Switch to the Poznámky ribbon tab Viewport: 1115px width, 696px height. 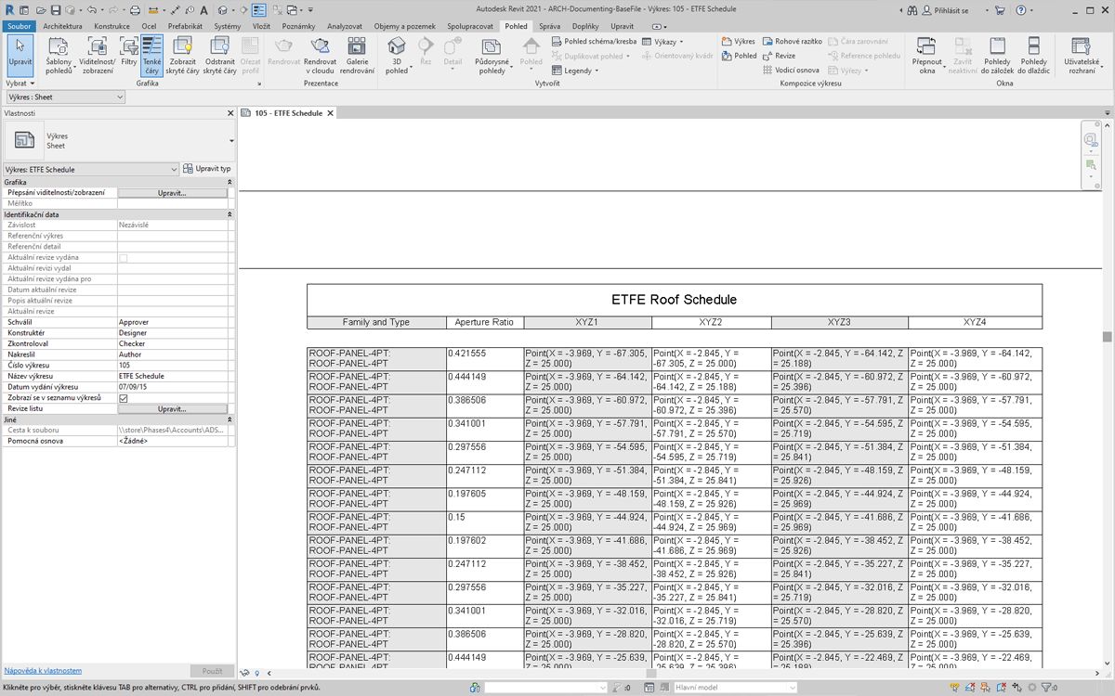[x=299, y=26]
